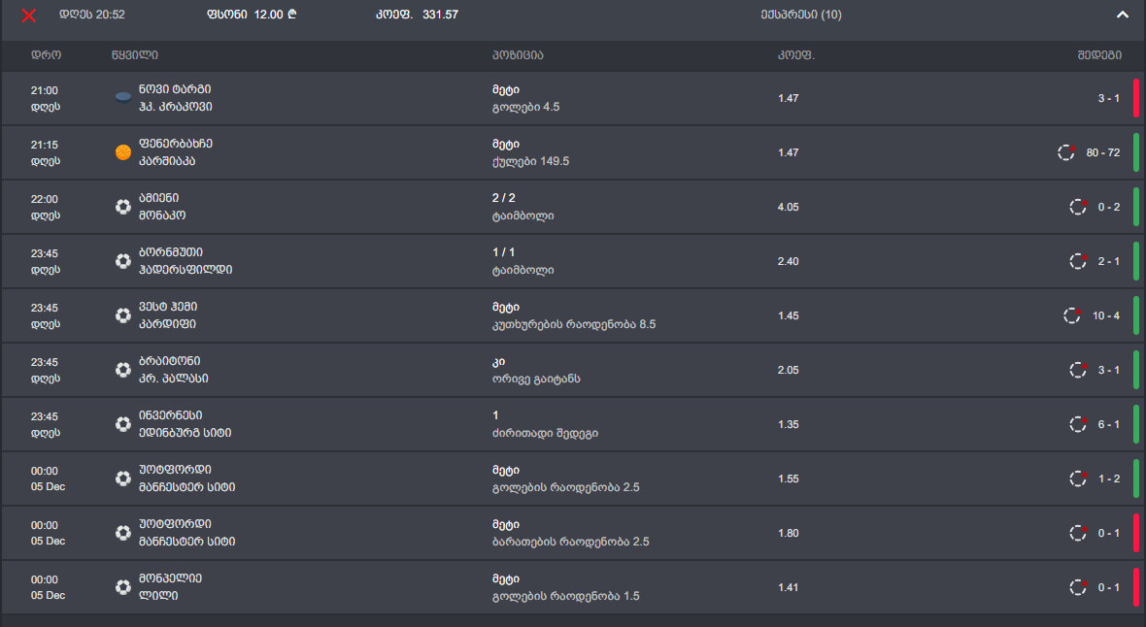Click the red status bar on ნოვი ტარგი row
Viewport: 1146px width, 627px height.
point(1136,98)
